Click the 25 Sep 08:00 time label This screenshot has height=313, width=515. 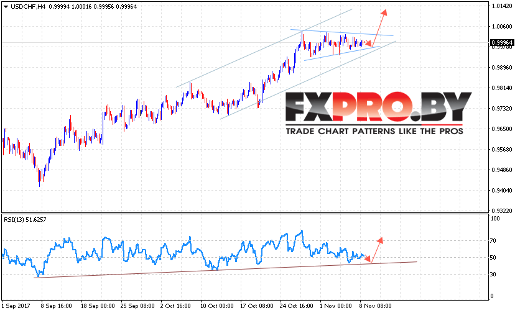137,306
